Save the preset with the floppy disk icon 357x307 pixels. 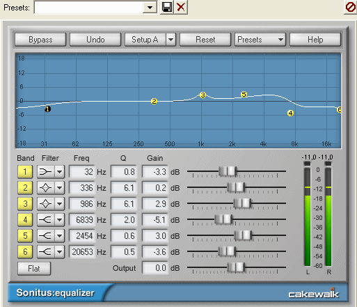click(167, 7)
